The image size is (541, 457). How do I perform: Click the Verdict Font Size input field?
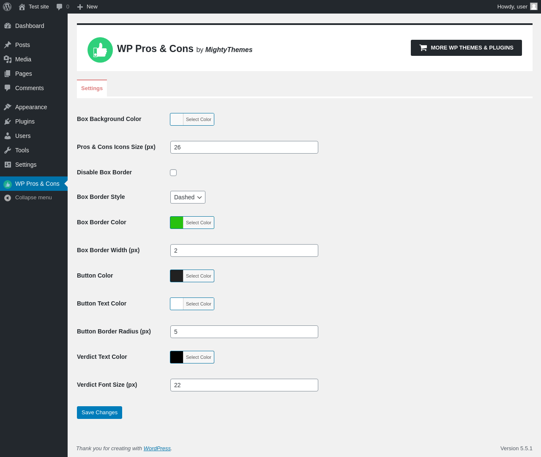[x=244, y=385]
